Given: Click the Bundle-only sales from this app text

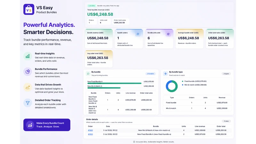Looking at the screenshot, I should [108, 6].
